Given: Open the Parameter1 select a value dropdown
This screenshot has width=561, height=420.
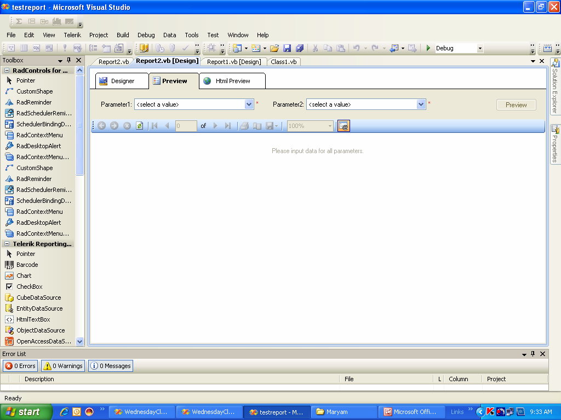Looking at the screenshot, I should (x=249, y=104).
